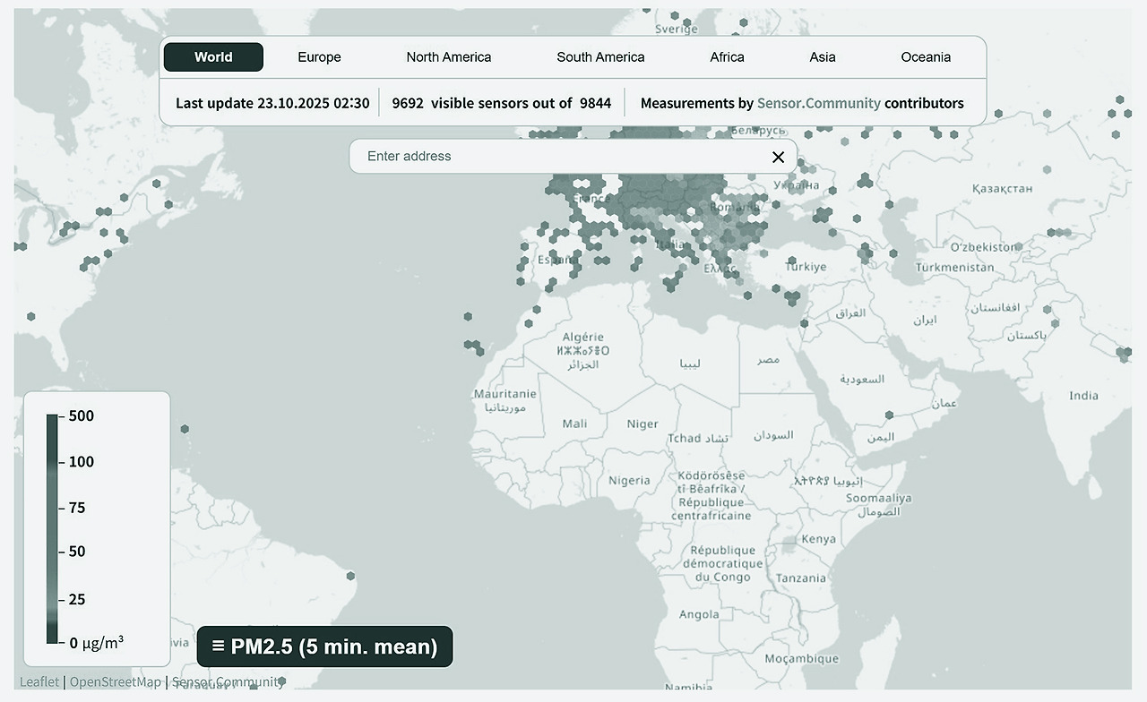1147x702 pixels.
Task: Clear the address search with the X
Action: (778, 157)
